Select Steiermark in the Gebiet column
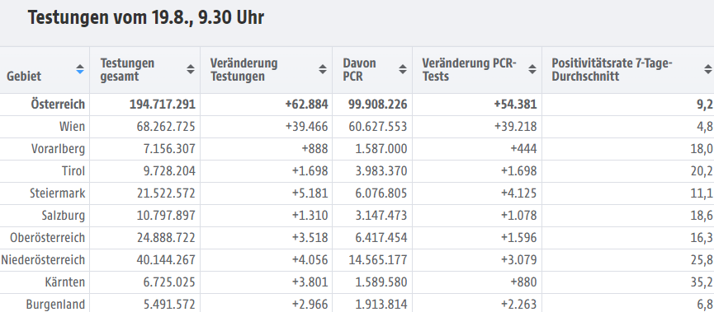This screenshot has height=312, width=714. [x=58, y=193]
